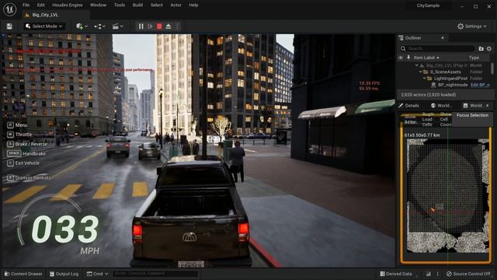Toggle visibility column eye icon in Outliner

click(x=401, y=58)
